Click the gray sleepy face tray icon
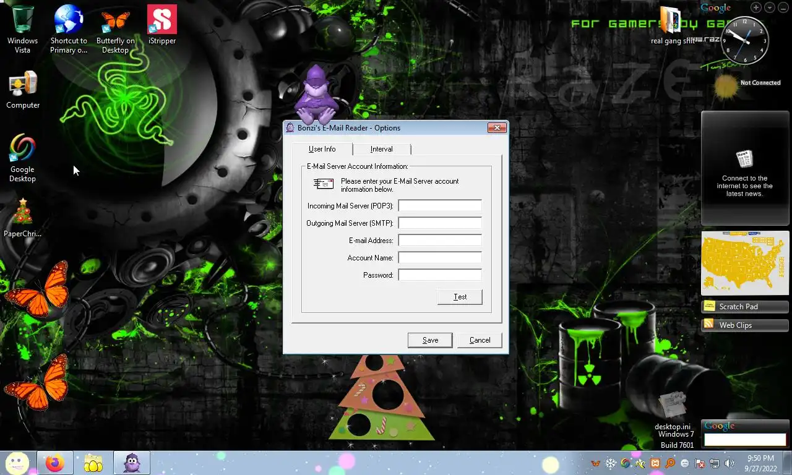This screenshot has height=475, width=792. (685, 463)
